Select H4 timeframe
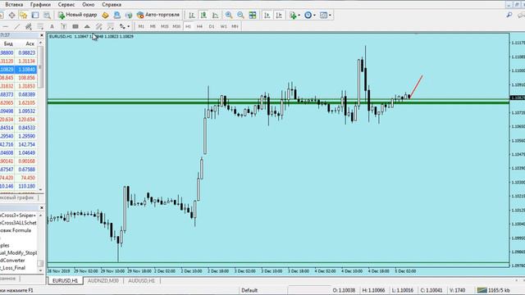 coord(199,26)
